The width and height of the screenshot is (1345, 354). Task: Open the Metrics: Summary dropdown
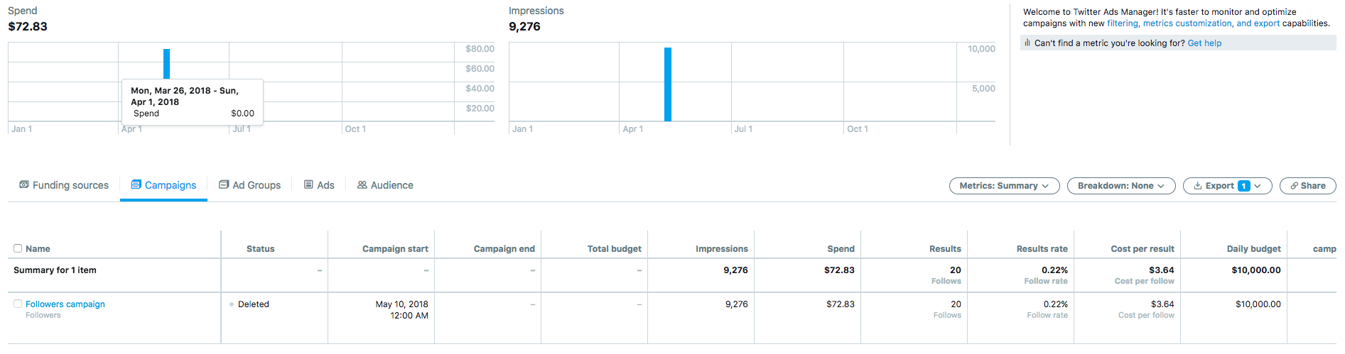[1004, 186]
